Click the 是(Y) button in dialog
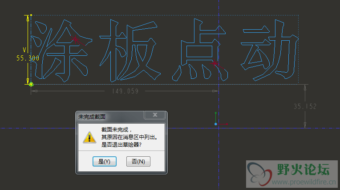 [x=105, y=162]
